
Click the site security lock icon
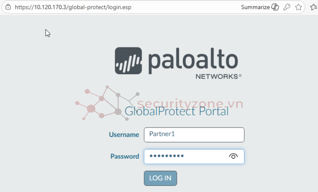pos(8,7)
